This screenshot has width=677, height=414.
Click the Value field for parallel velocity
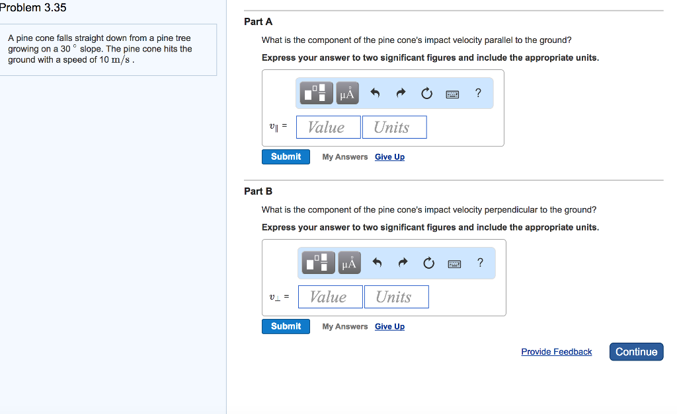[328, 127]
